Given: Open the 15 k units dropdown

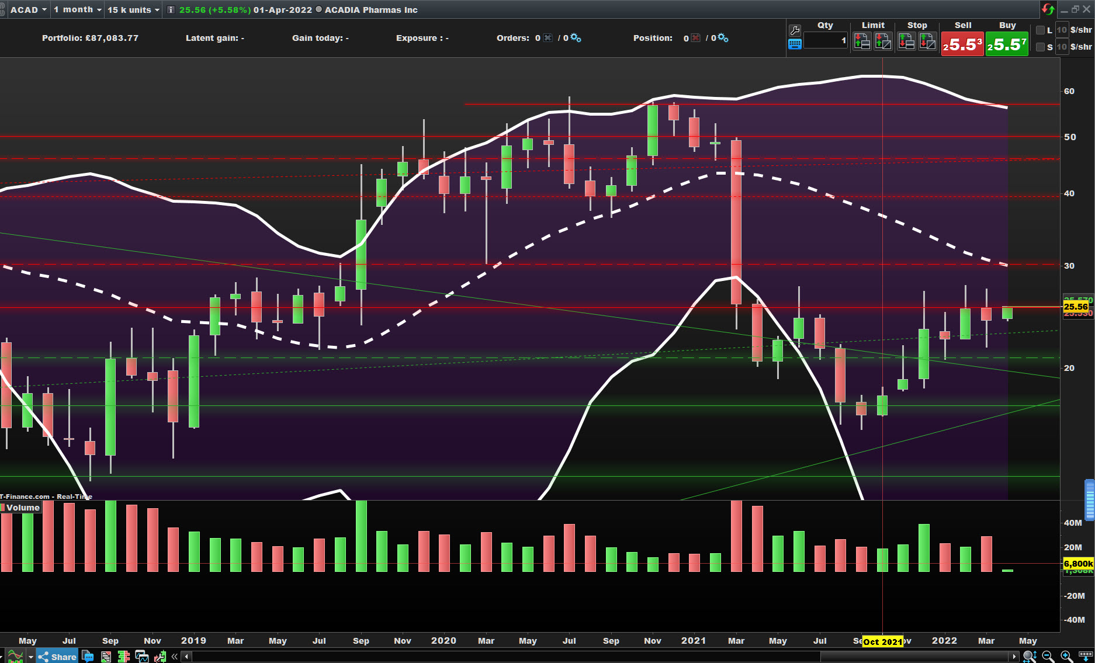Looking at the screenshot, I should tap(133, 10).
